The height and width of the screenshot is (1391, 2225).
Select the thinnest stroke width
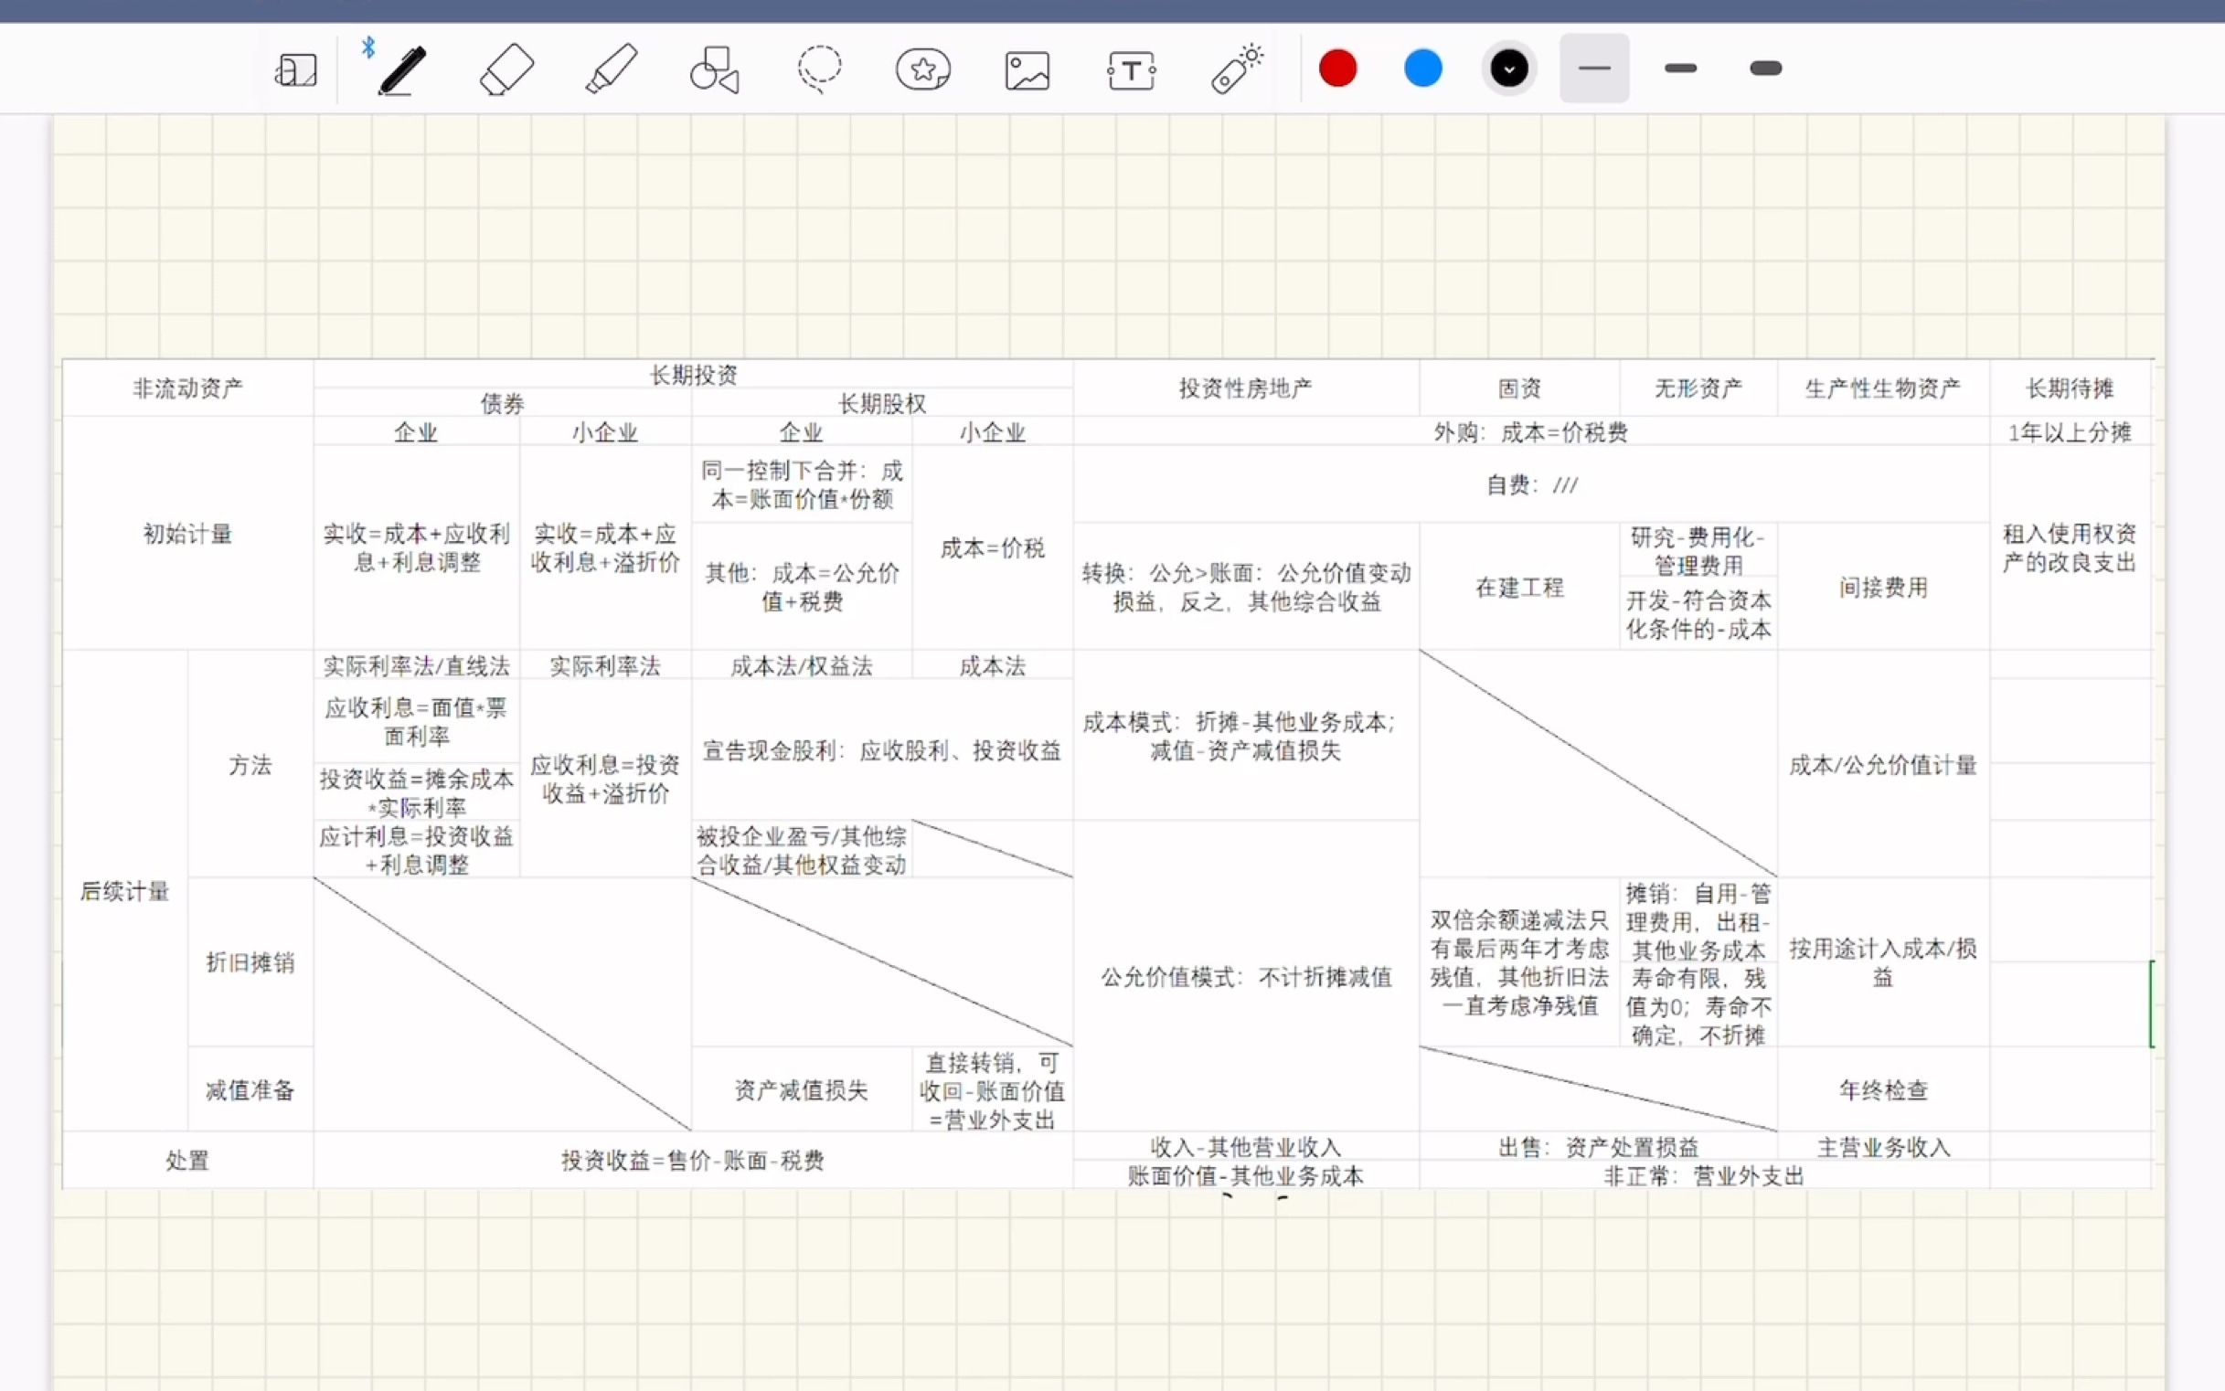[x=1593, y=68]
